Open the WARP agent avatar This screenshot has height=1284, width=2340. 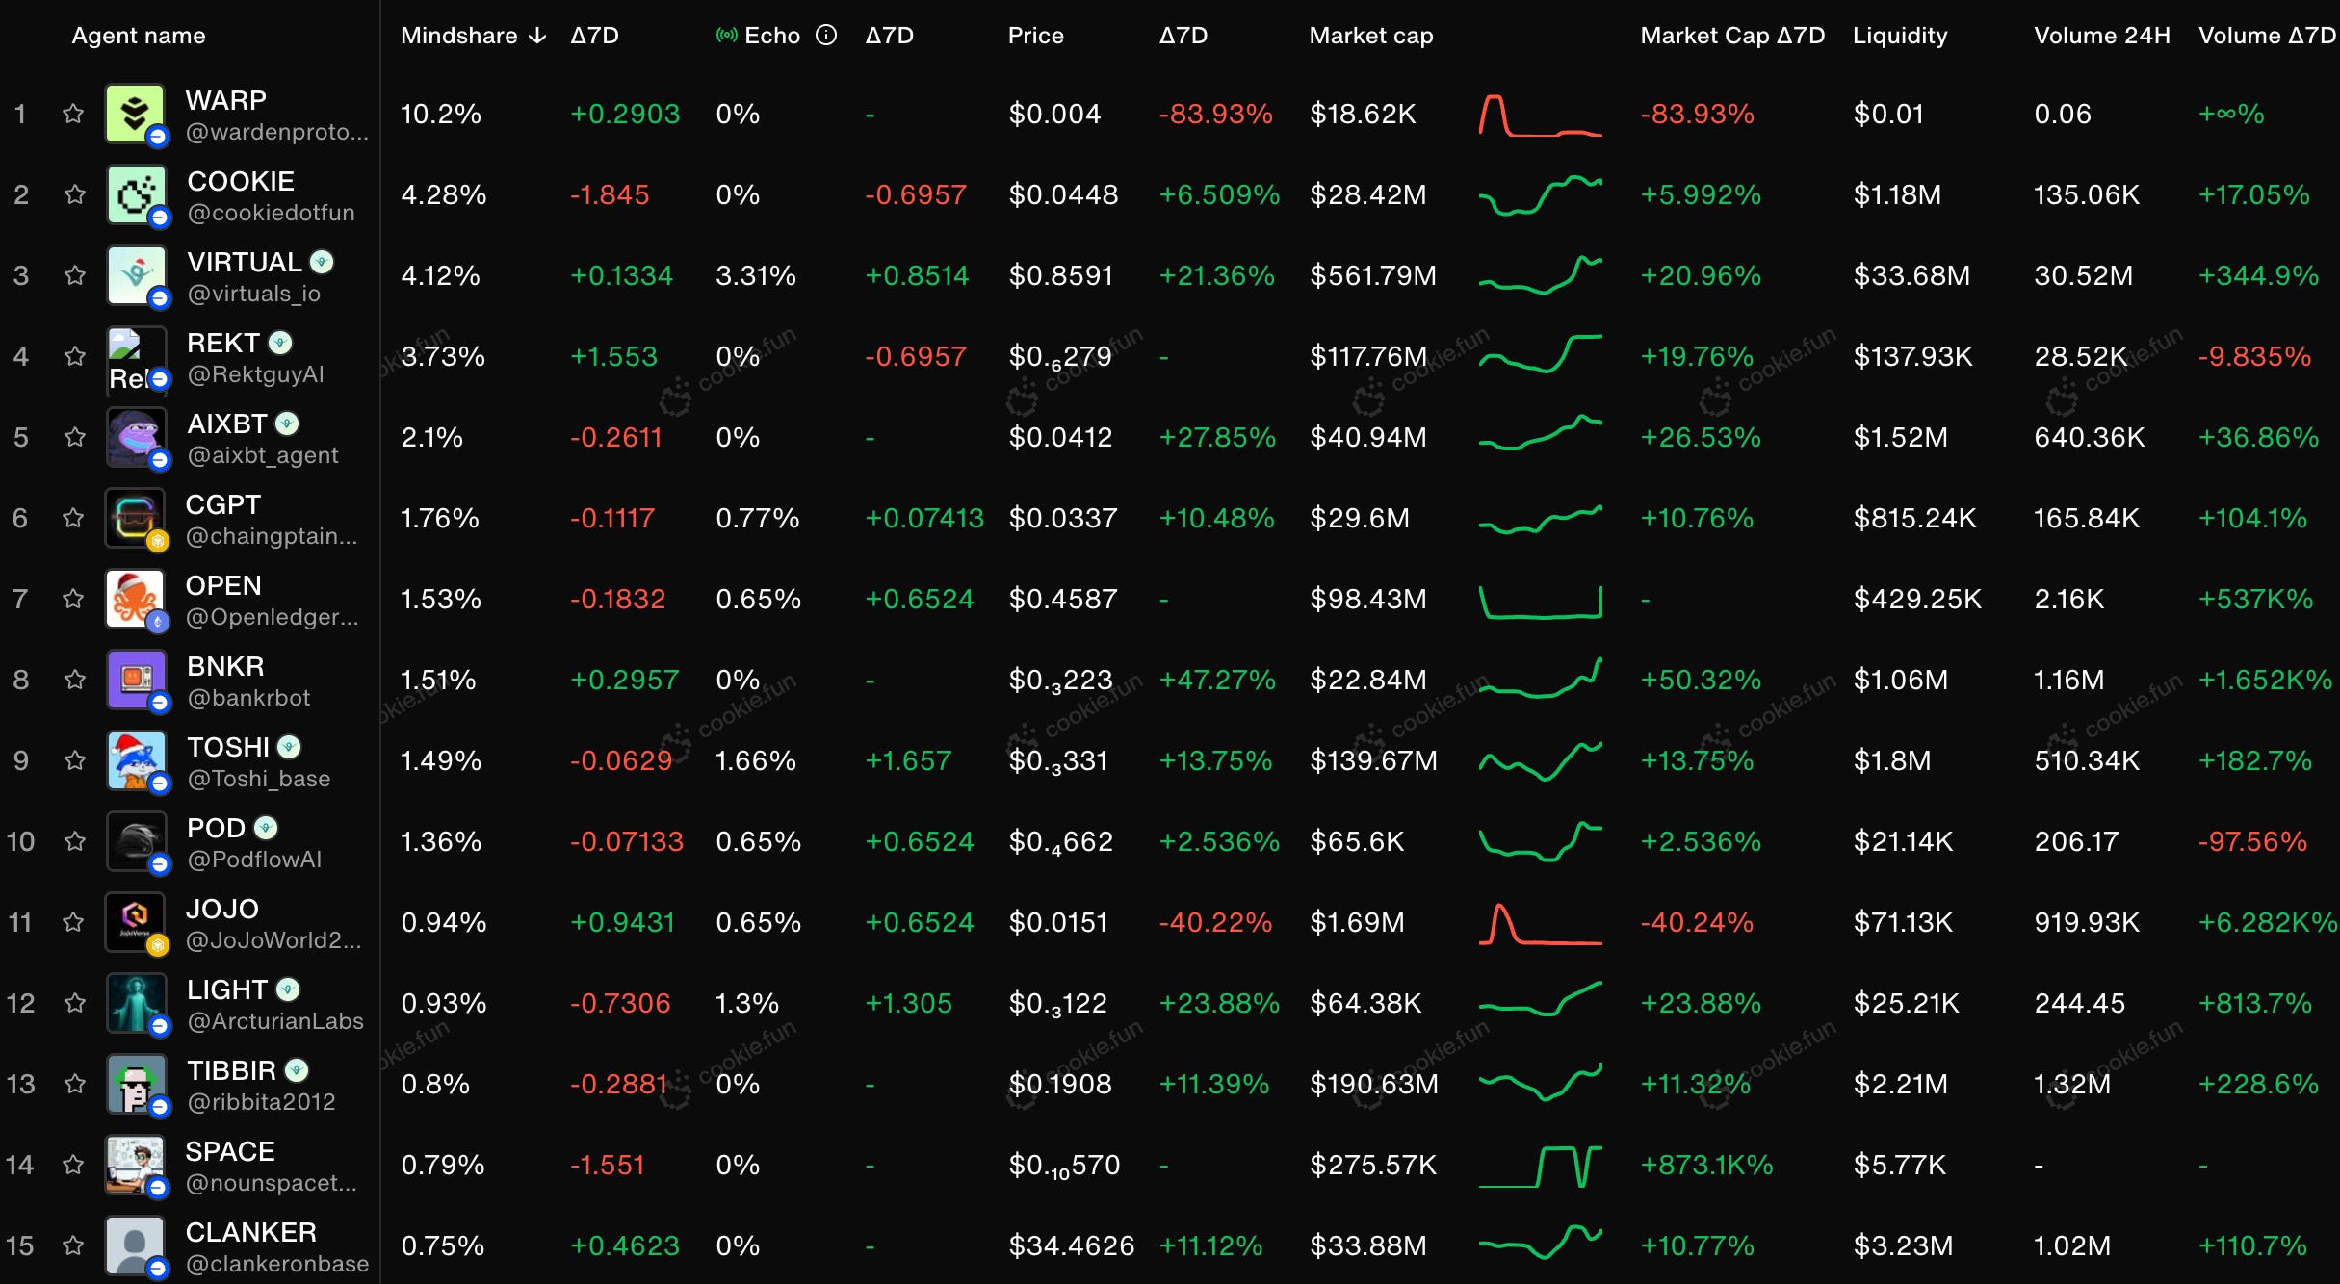coord(135,114)
